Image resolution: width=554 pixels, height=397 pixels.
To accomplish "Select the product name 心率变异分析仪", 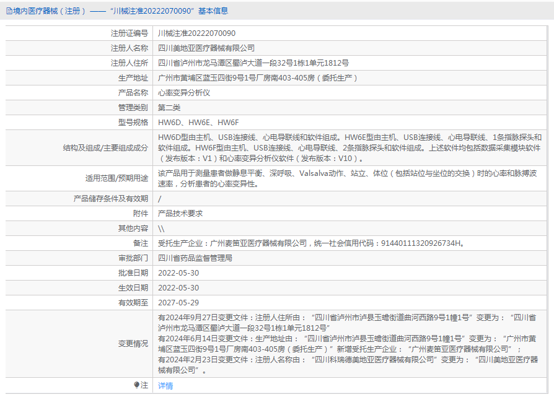I will tap(184, 92).
